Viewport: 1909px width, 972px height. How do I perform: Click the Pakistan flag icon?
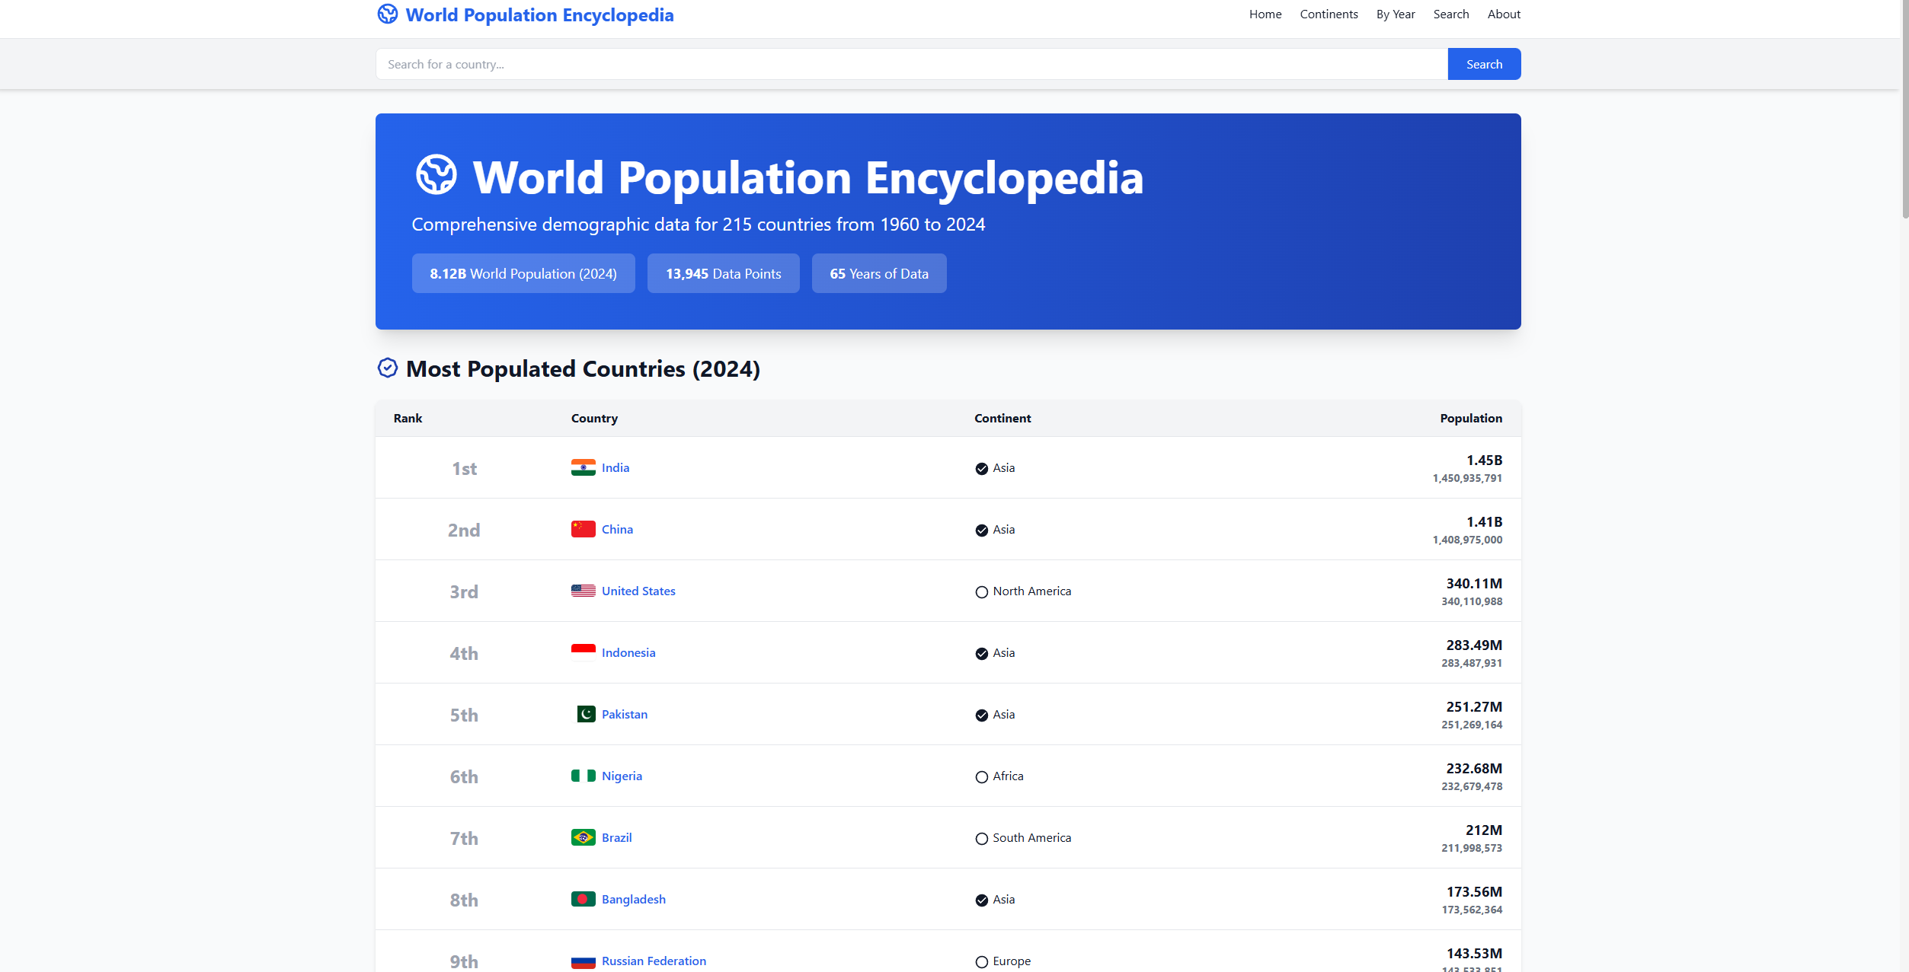[586, 714]
